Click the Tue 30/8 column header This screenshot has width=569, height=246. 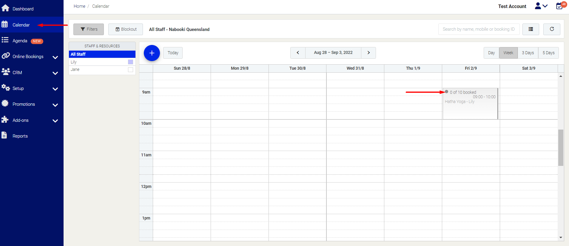click(x=297, y=68)
